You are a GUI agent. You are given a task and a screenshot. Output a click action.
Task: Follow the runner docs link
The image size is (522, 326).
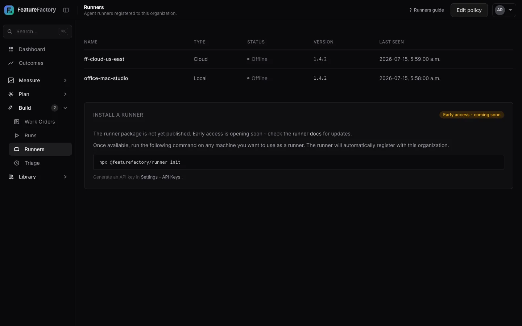click(307, 134)
